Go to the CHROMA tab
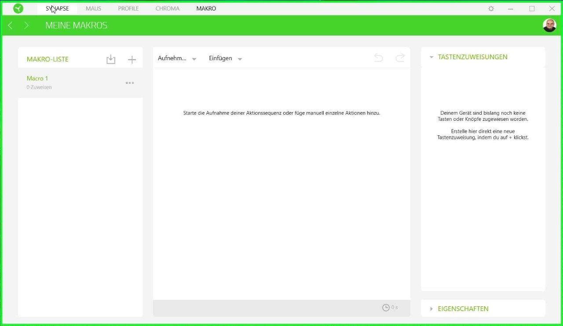This screenshot has height=326, width=563. (167, 8)
